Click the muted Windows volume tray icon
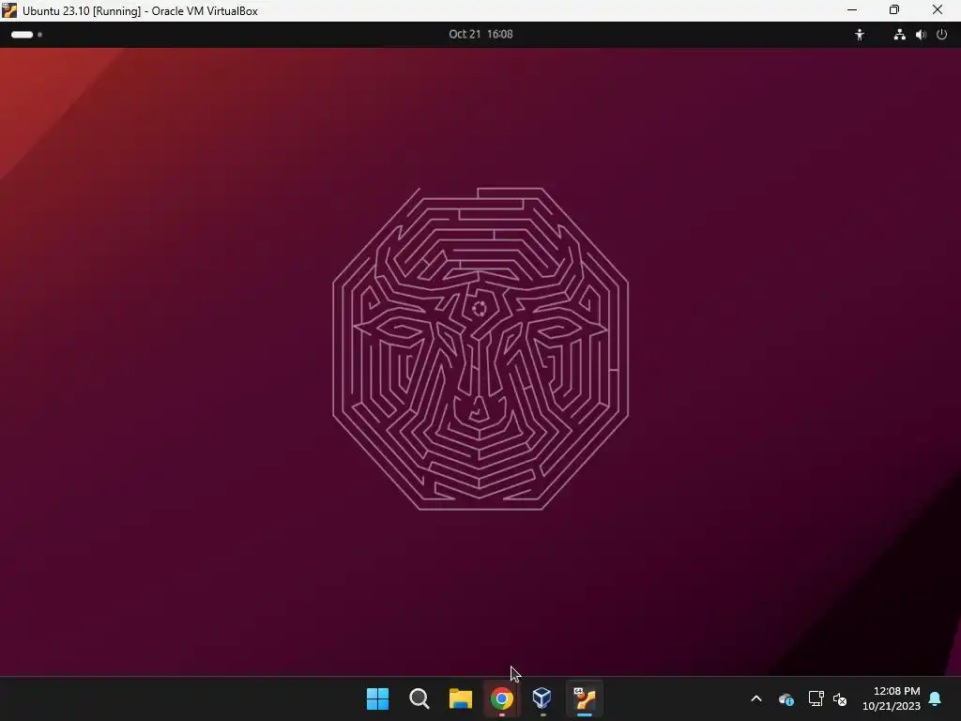The image size is (961, 721). click(x=840, y=698)
